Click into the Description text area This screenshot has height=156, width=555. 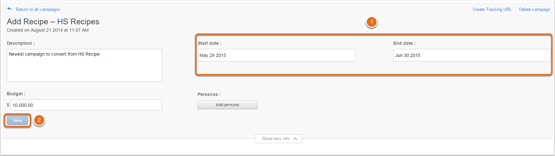pos(84,65)
